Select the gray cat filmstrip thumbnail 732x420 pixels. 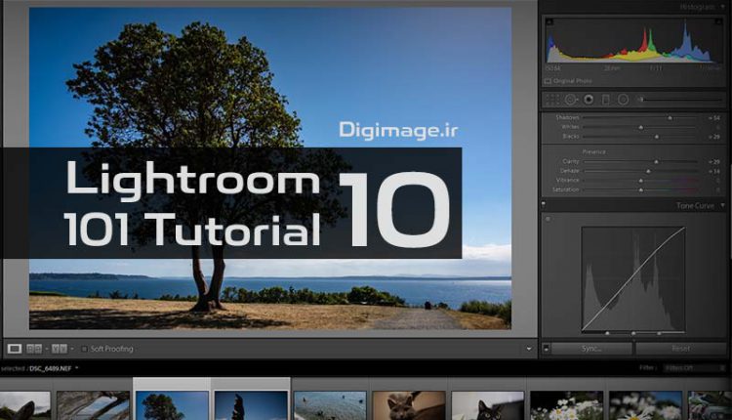coord(408,405)
